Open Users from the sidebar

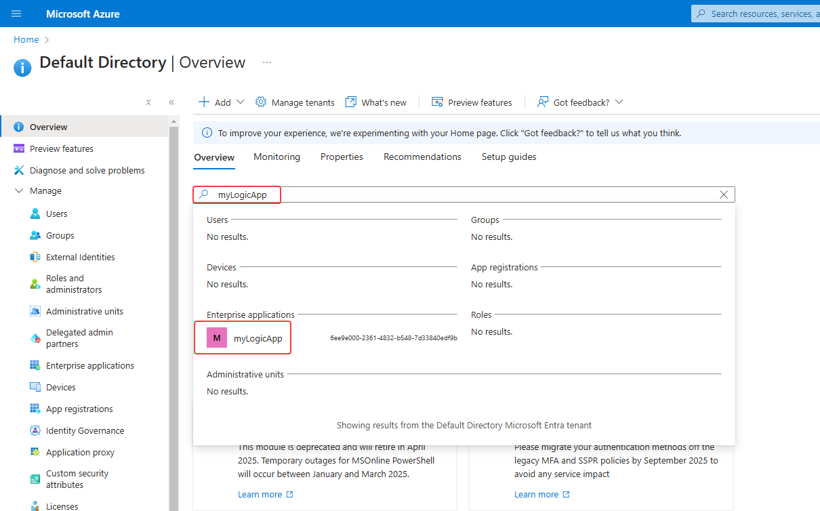(x=58, y=213)
